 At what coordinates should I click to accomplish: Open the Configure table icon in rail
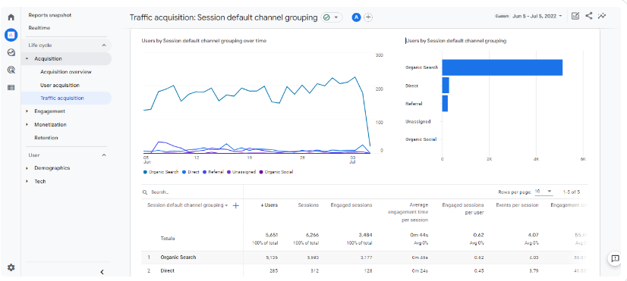pyautogui.click(x=11, y=87)
